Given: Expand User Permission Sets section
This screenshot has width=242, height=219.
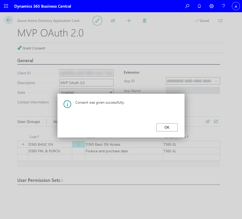Looking at the screenshot, I should click(40, 180).
